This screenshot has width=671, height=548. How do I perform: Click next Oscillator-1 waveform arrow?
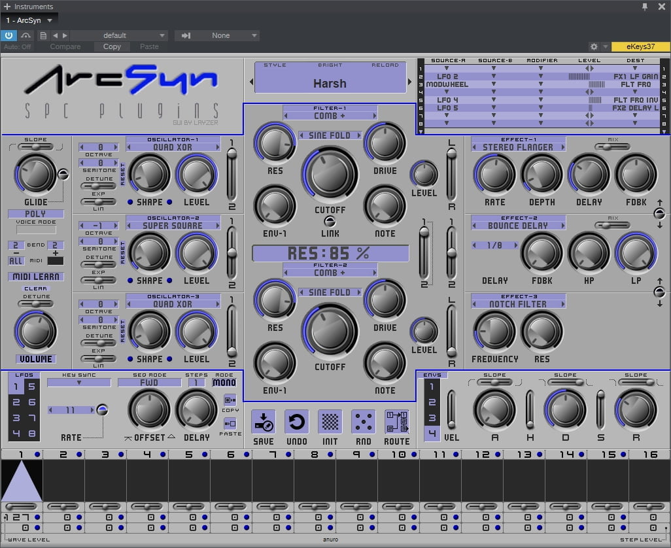pyautogui.click(x=217, y=147)
